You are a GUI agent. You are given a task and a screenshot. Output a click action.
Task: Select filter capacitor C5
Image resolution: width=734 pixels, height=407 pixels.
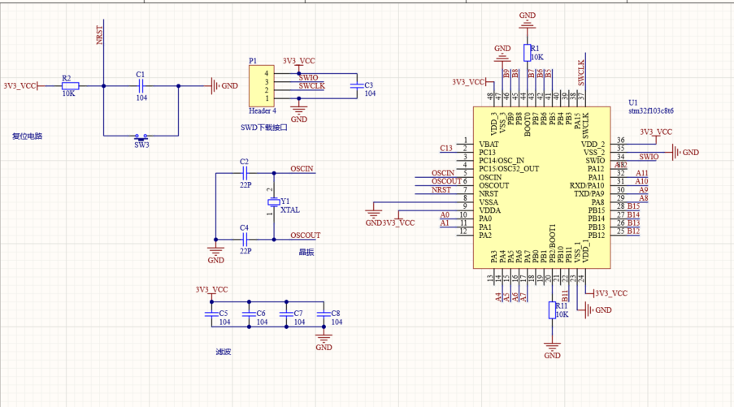coord(211,314)
